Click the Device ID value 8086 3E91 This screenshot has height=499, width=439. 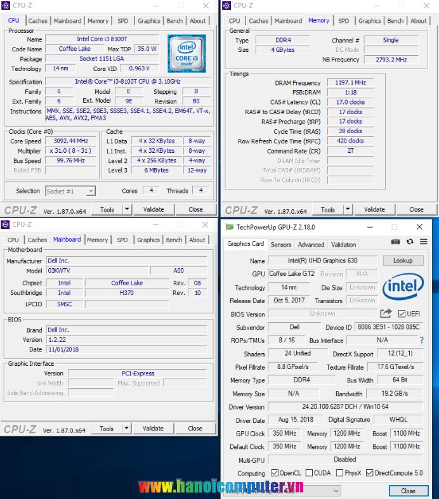(x=388, y=327)
